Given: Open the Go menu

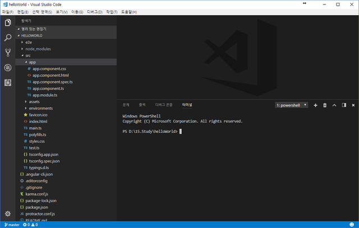Looking at the screenshot, I should [77, 12].
